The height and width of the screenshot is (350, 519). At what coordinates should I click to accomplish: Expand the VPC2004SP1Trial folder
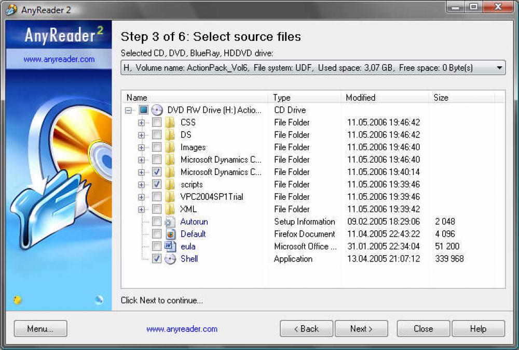click(x=142, y=197)
